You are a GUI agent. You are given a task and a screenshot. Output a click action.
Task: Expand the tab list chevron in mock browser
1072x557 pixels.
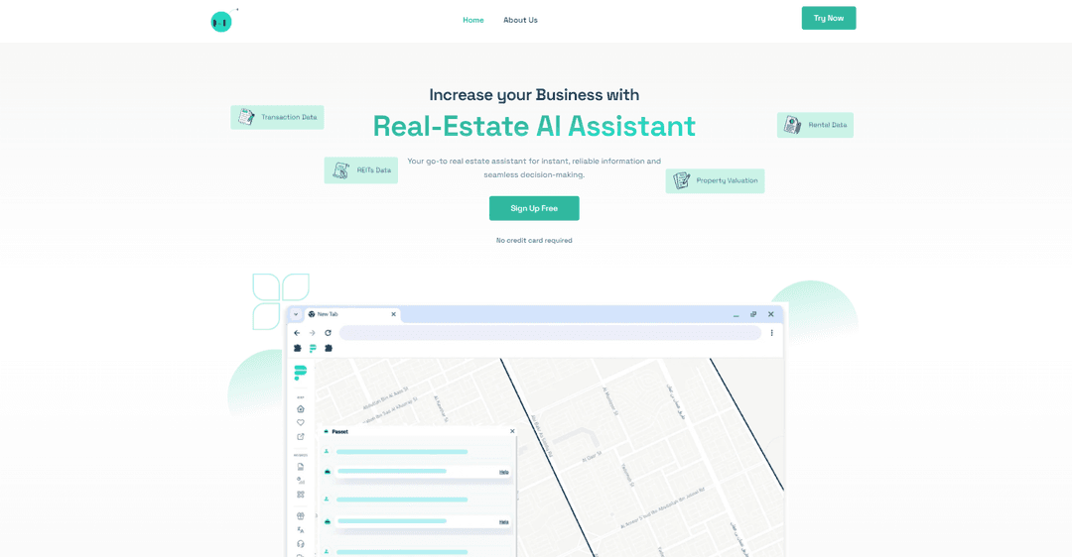[296, 315]
